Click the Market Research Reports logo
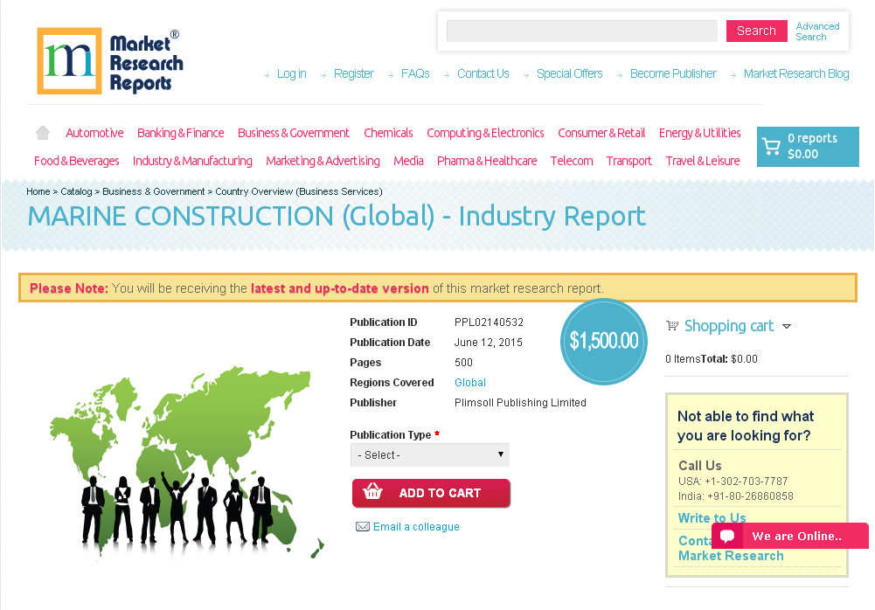 [x=109, y=60]
